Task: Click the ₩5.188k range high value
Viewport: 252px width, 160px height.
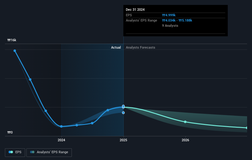Action: click(185, 21)
